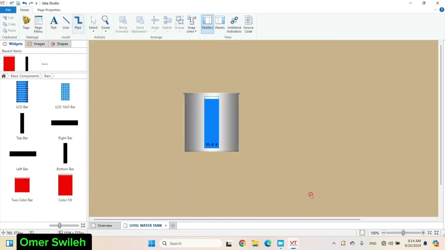Open File Explorer from taskbar
Screen dimensions: 445x250
255,243
